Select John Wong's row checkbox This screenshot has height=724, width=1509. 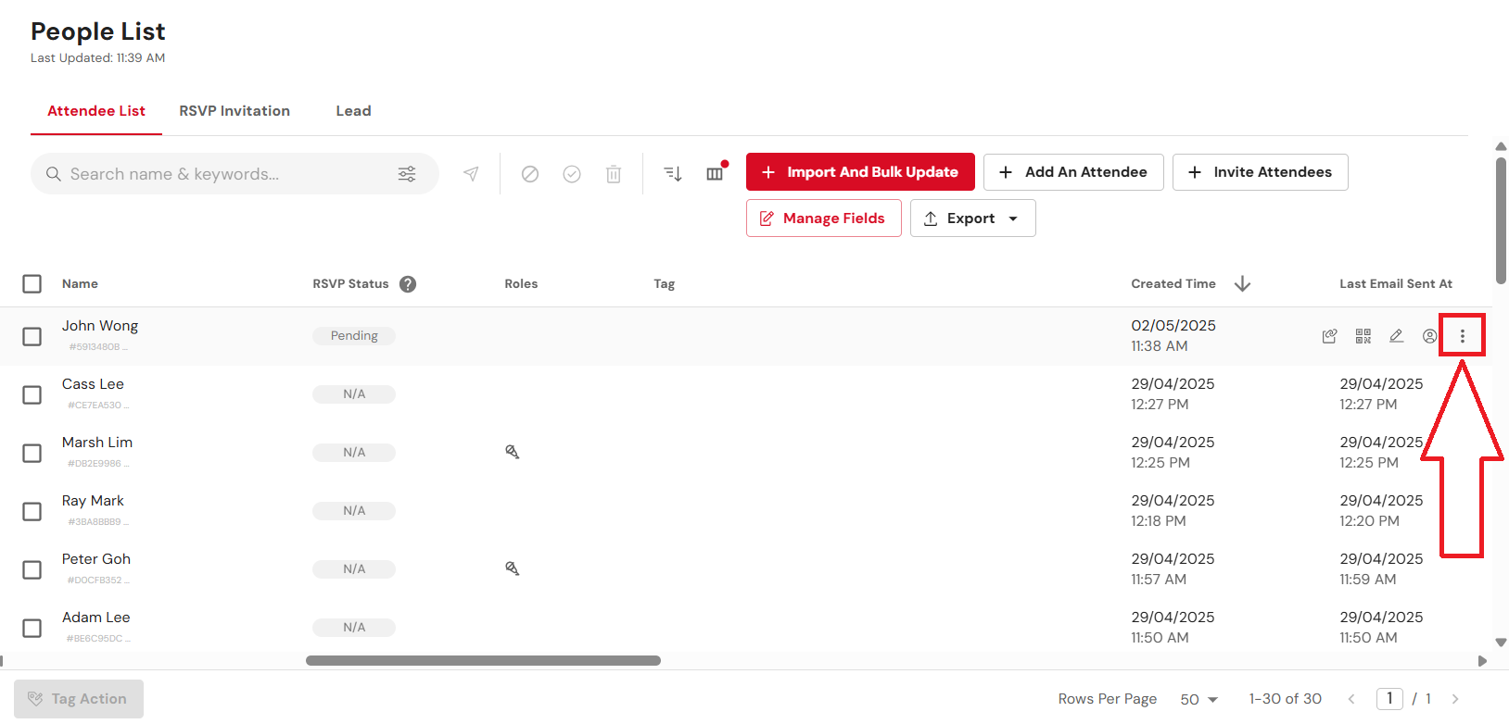pyautogui.click(x=32, y=336)
